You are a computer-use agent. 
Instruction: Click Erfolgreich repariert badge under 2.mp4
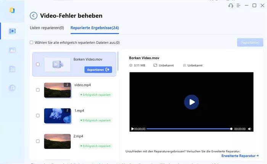pyautogui.click(x=95, y=146)
